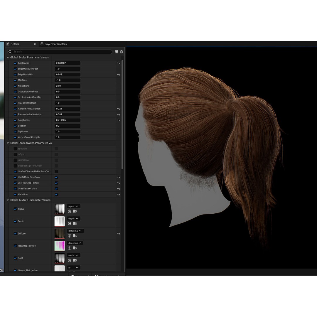This screenshot has width=317, height=317.
Task: Browse to the Root texture in Content Browser
Action: click(74, 260)
